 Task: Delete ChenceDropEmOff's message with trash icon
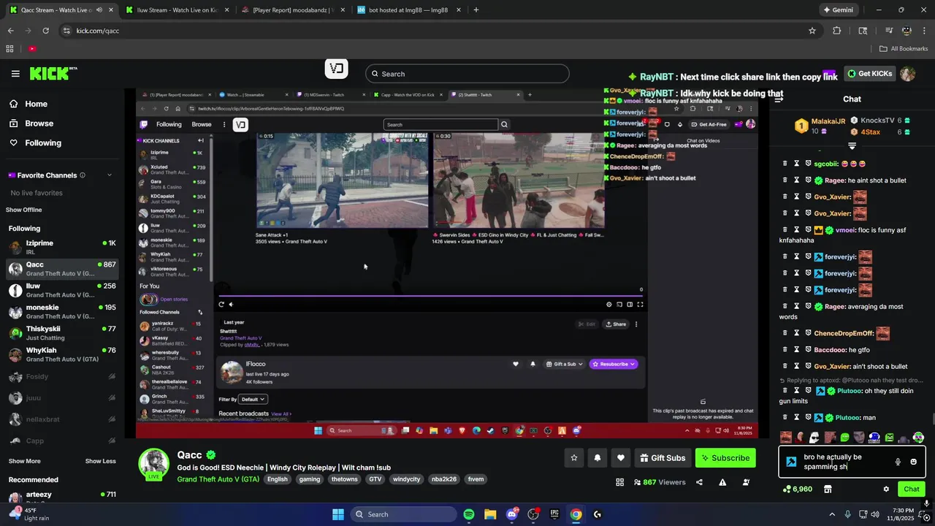coord(785,333)
